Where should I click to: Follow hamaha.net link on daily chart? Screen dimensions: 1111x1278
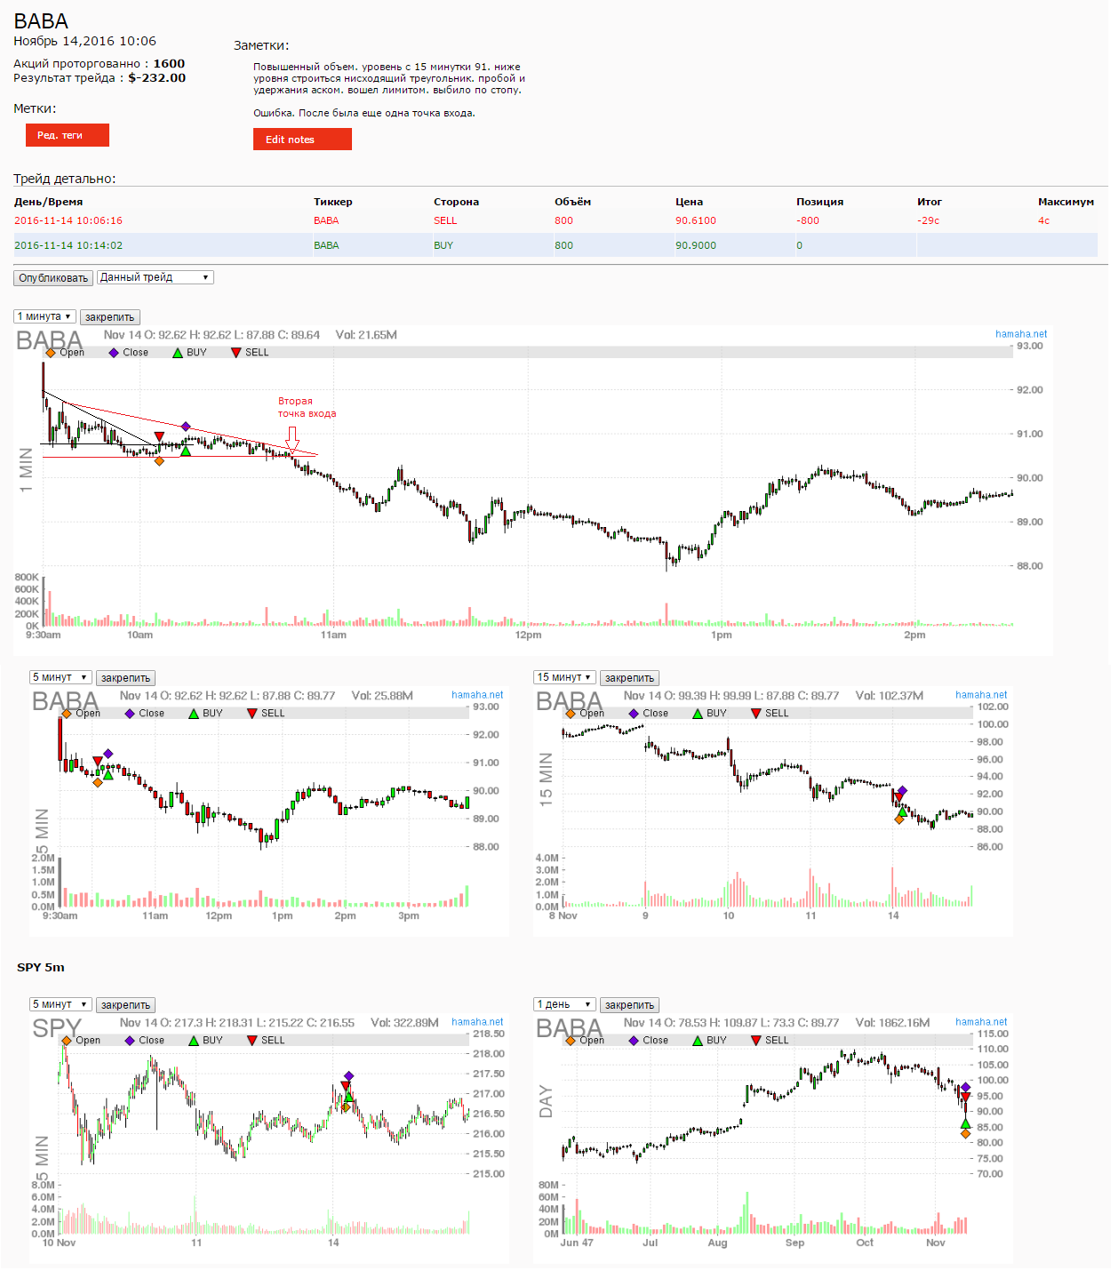[x=981, y=1022]
